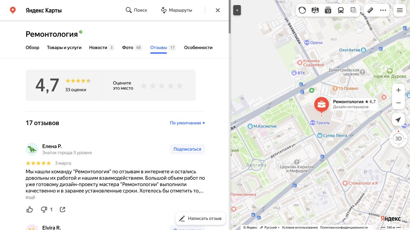
Task: Click the 17 отзывов heading
Action: click(42, 123)
